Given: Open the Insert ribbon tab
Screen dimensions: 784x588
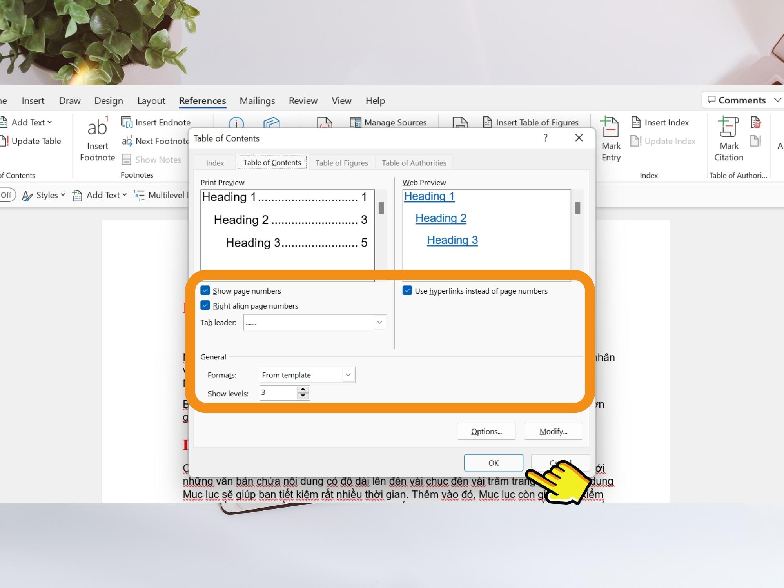Looking at the screenshot, I should click(x=33, y=101).
